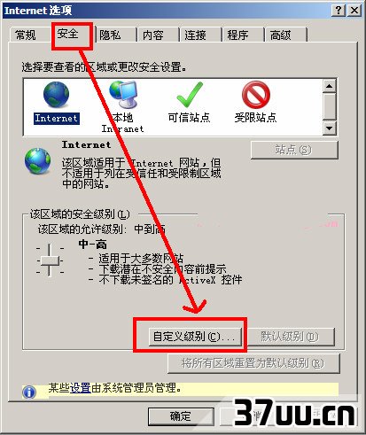
Task: Switch to the 常规 tab
Action: (x=26, y=35)
